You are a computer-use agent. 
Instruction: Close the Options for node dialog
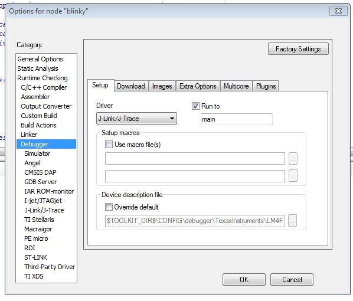(x=338, y=11)
